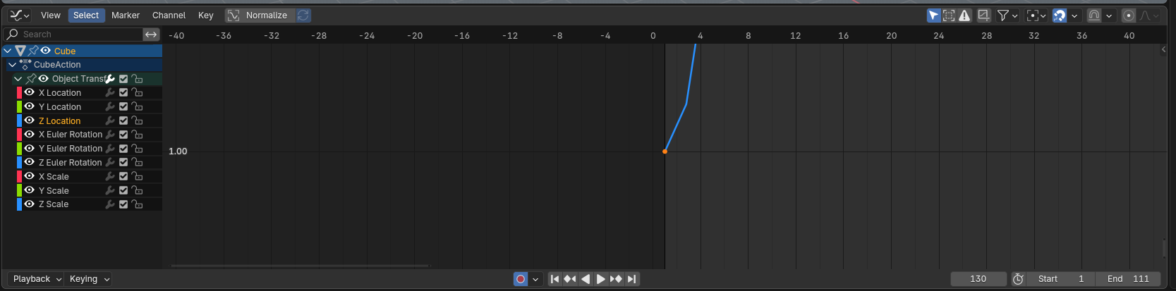Select the Y Euler Rotation channel
Image resolution: width=1176 pixels, height=291 pixels.
coord(71,149)
